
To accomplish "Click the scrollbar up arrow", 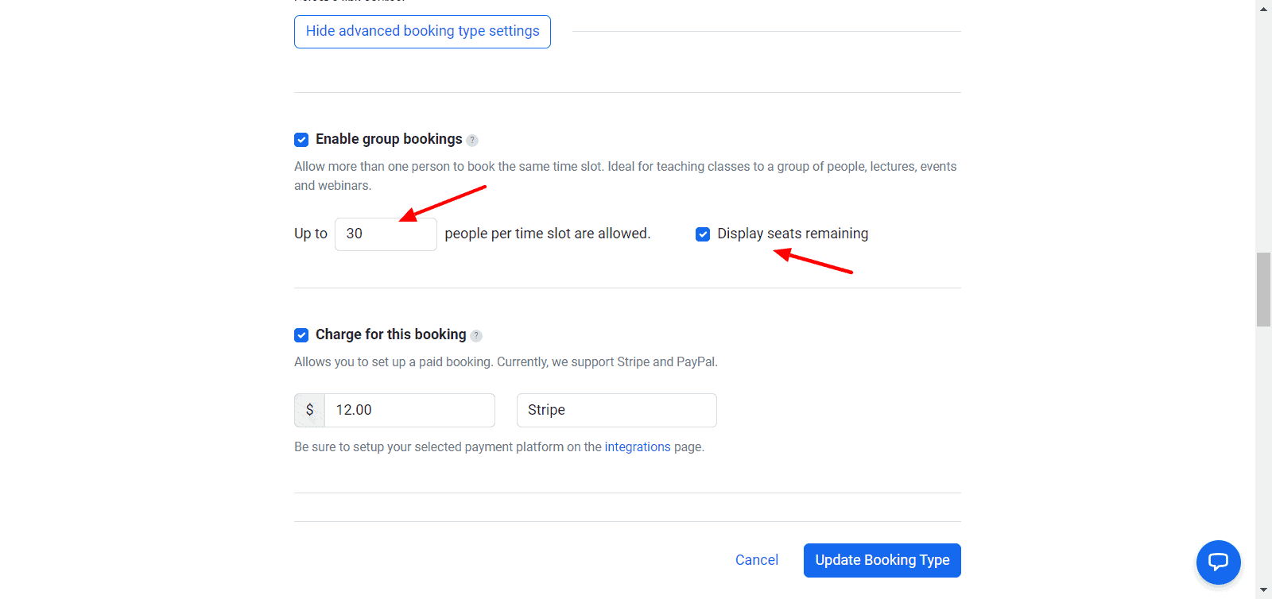I will click(x=1263, y=8).
